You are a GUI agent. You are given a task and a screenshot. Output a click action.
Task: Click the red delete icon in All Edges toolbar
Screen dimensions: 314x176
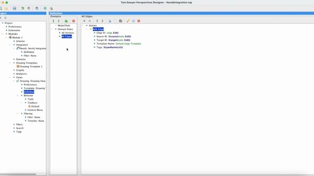click(138, 21)
